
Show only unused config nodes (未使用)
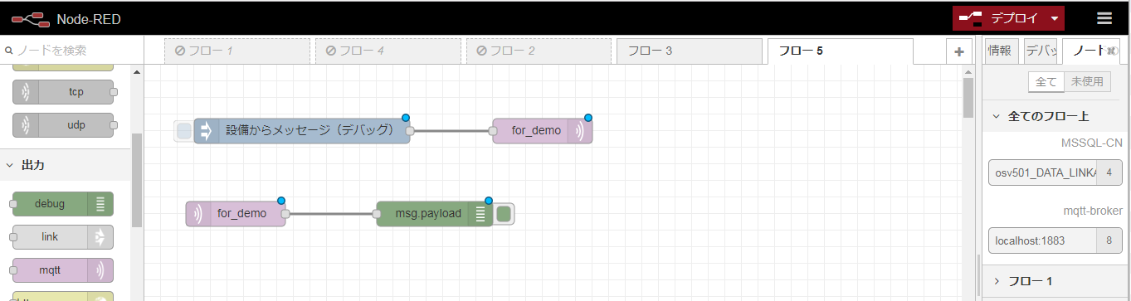[x=1087, y=81]
